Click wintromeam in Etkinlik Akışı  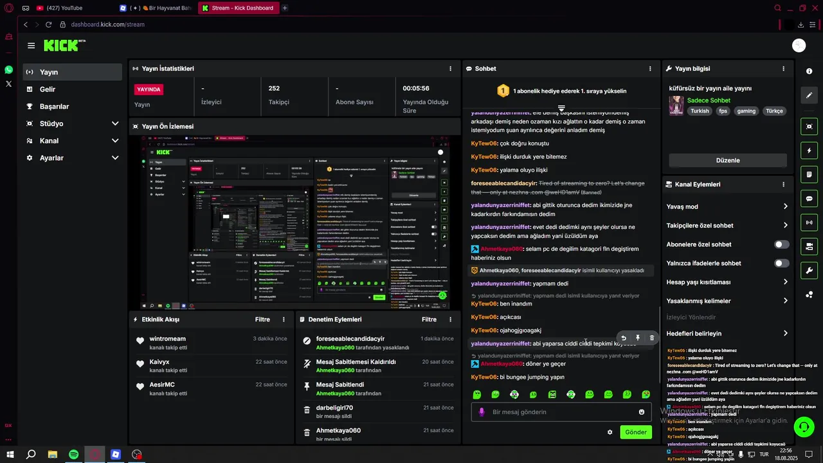(x=167, y=339)
